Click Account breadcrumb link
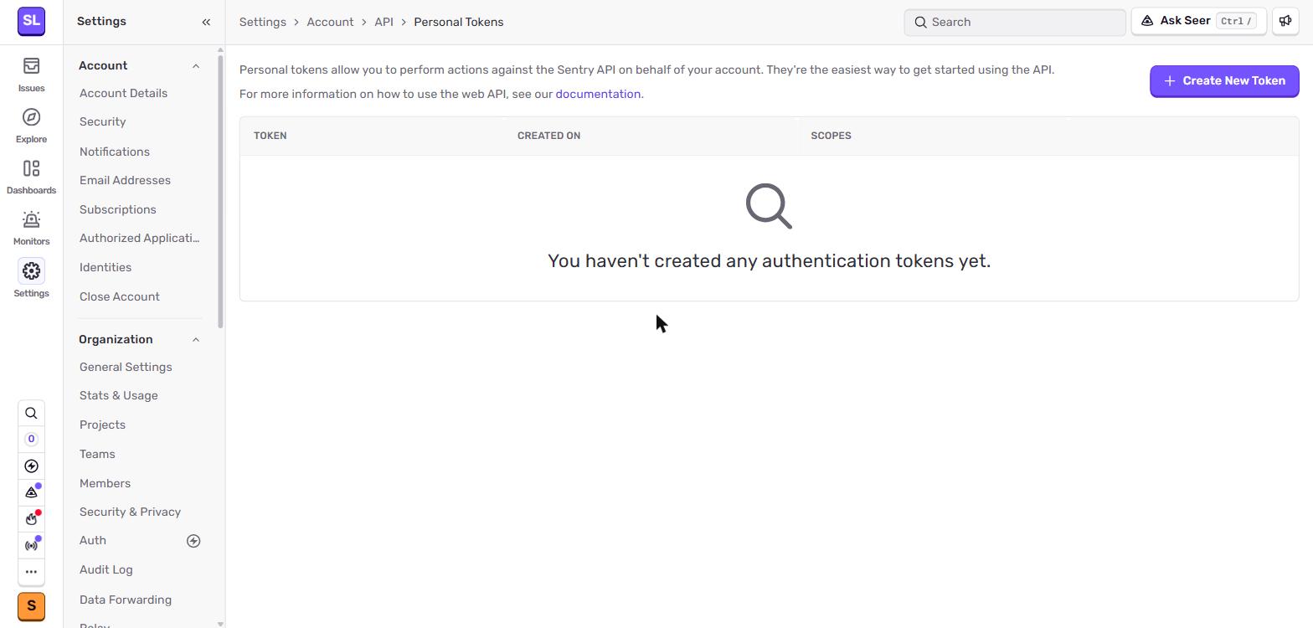This screenshot has height=628, width=1313. tap(330, 22)
